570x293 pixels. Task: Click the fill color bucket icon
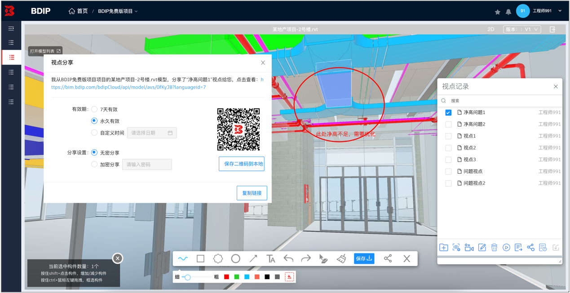[289, 277]
